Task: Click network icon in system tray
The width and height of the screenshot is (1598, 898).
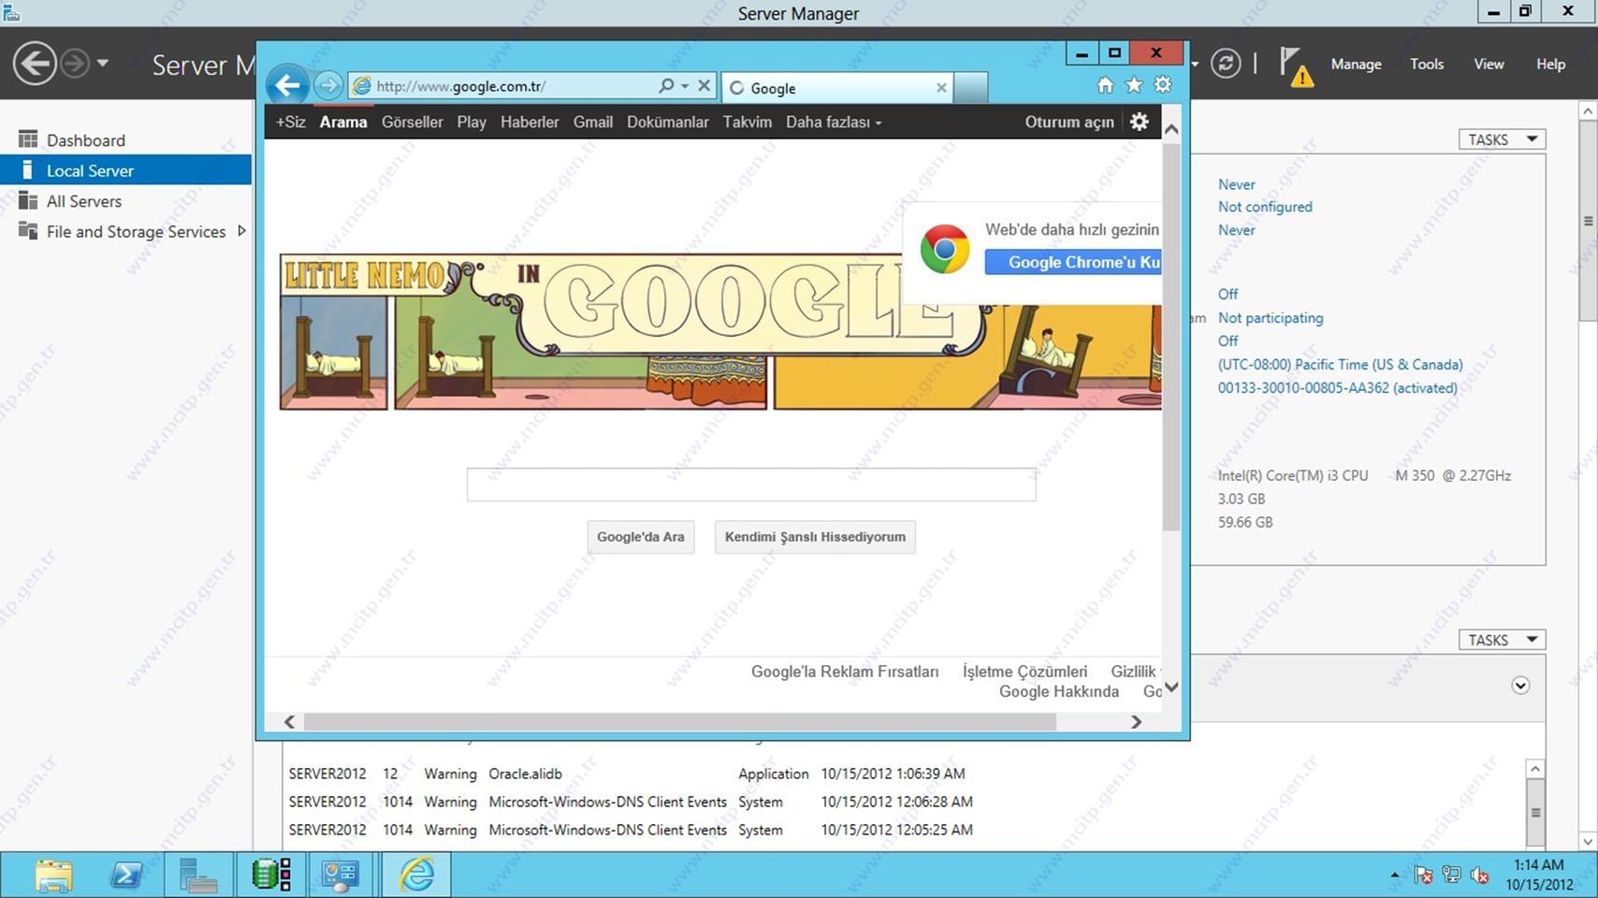Action: (1451, 876)
